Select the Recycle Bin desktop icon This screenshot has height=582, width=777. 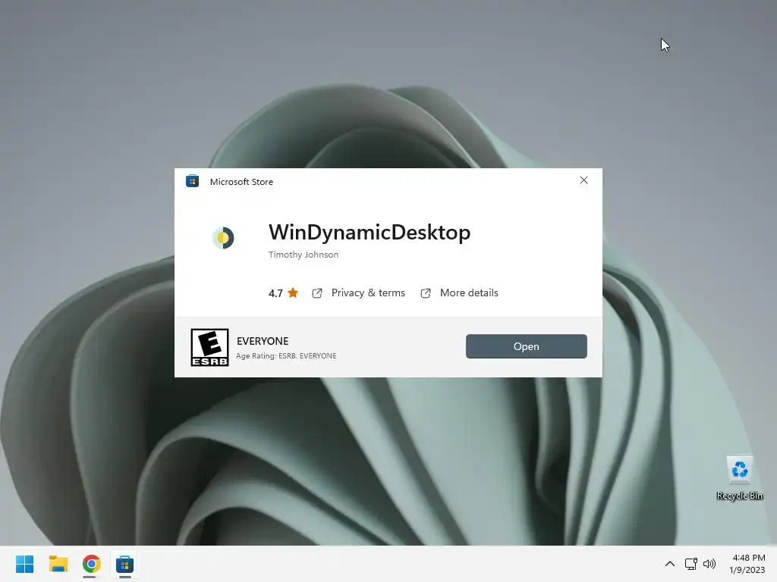click(740, 478)
